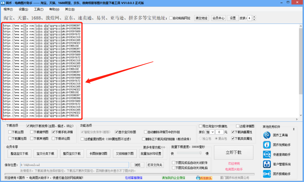
Task: Click 厦门固乔科技有限公司 link
Action: pyautogui.click(x=235, y=178)
